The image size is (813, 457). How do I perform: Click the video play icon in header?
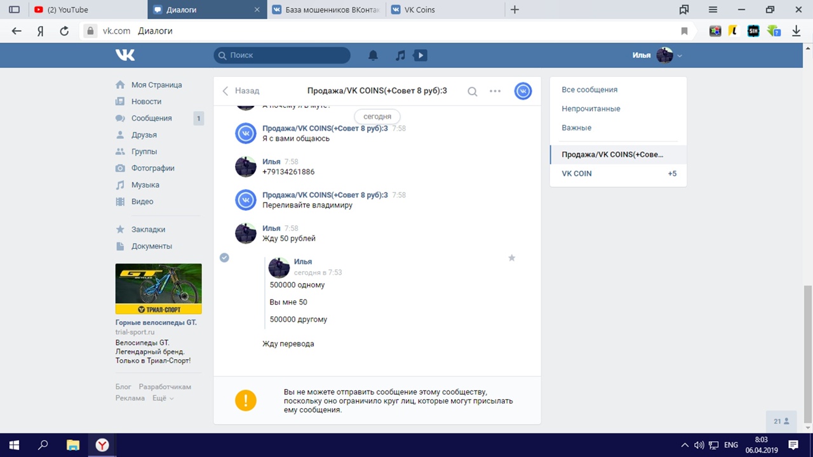pos(420,55)
